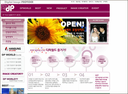
Task: Open the middle BEST image thumbnail
Action: pyautogui.click(x=13, y=91)
